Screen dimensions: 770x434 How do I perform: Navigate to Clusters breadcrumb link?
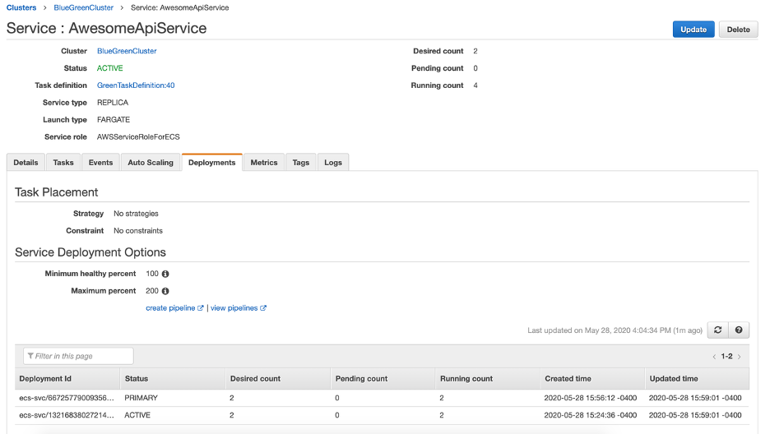[x=21, y=7]
